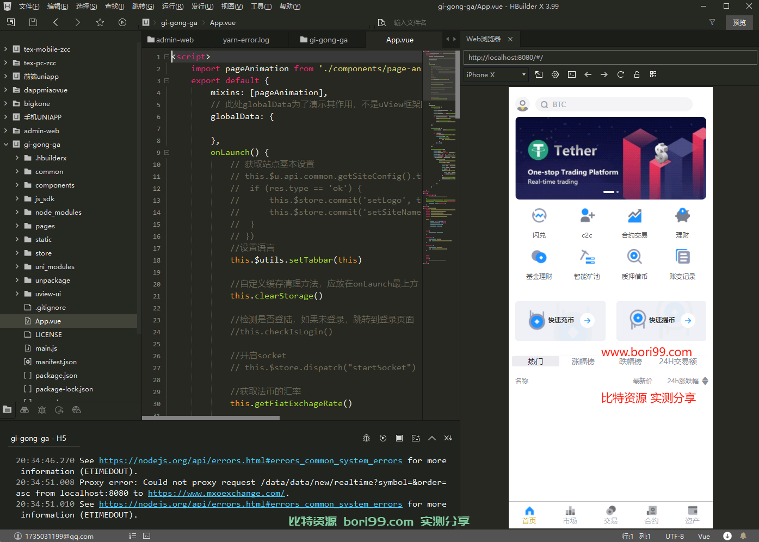This screenshot has width=759, height=542.
Task: Switch to the yarn-error.log tab
Action: click(x=246, y=40)
